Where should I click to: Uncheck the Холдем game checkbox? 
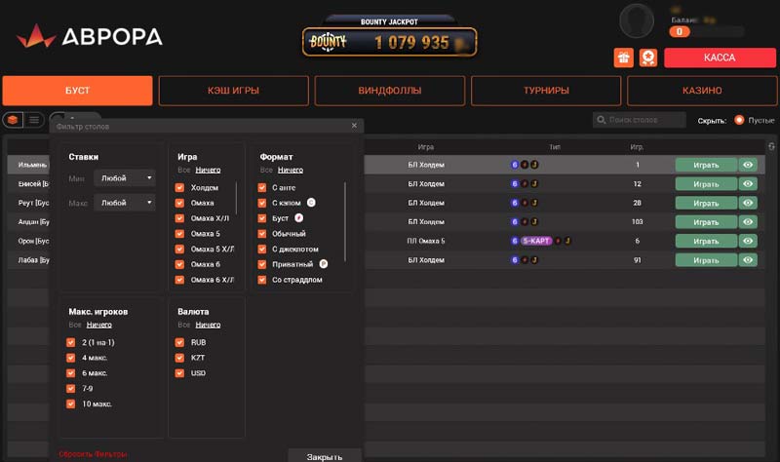click(x=180, y=187)
